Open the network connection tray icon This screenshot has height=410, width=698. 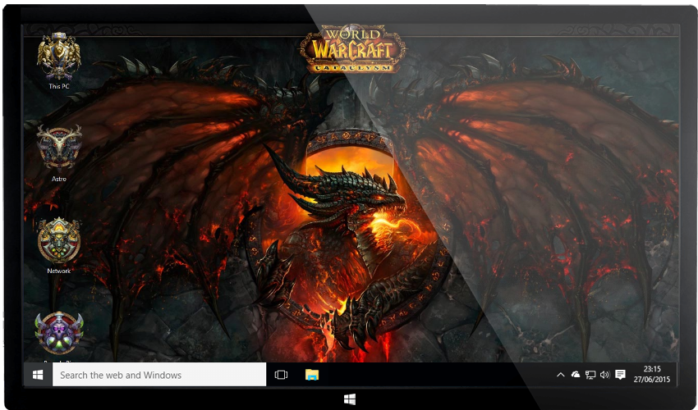[x=590, y=375]
